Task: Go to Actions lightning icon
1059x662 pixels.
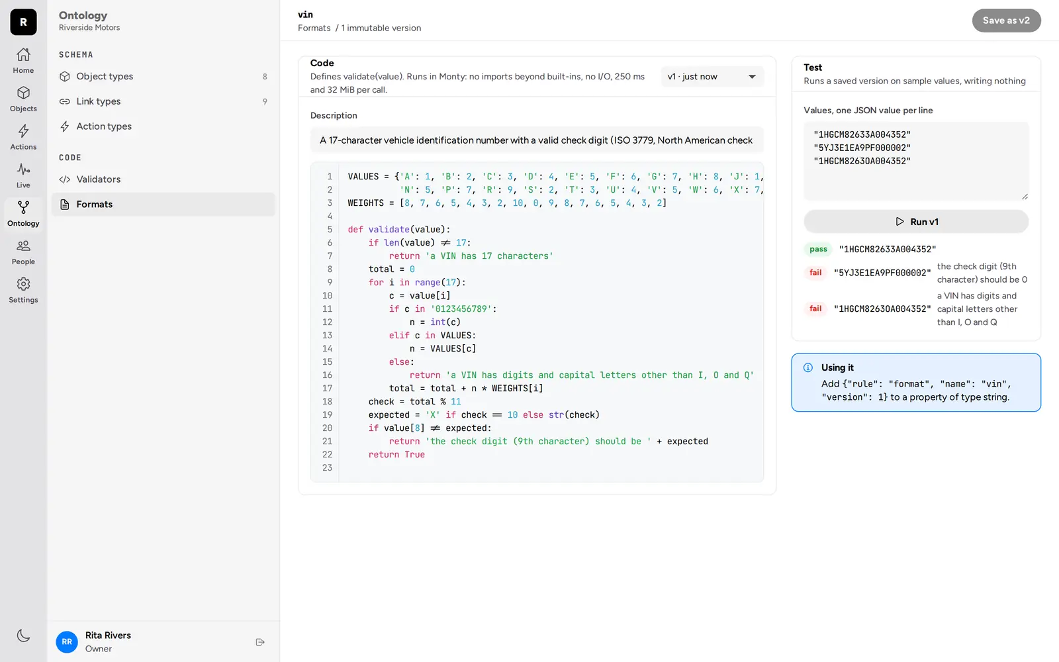Action: (x=23, y=131)
